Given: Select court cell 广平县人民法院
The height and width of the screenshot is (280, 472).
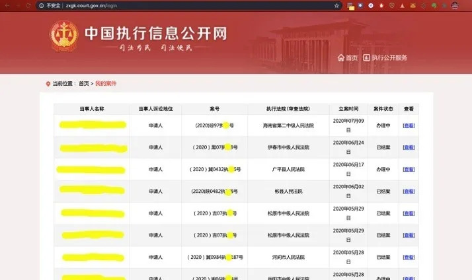Looking at the screenshot, I should (x=288, y=169).
